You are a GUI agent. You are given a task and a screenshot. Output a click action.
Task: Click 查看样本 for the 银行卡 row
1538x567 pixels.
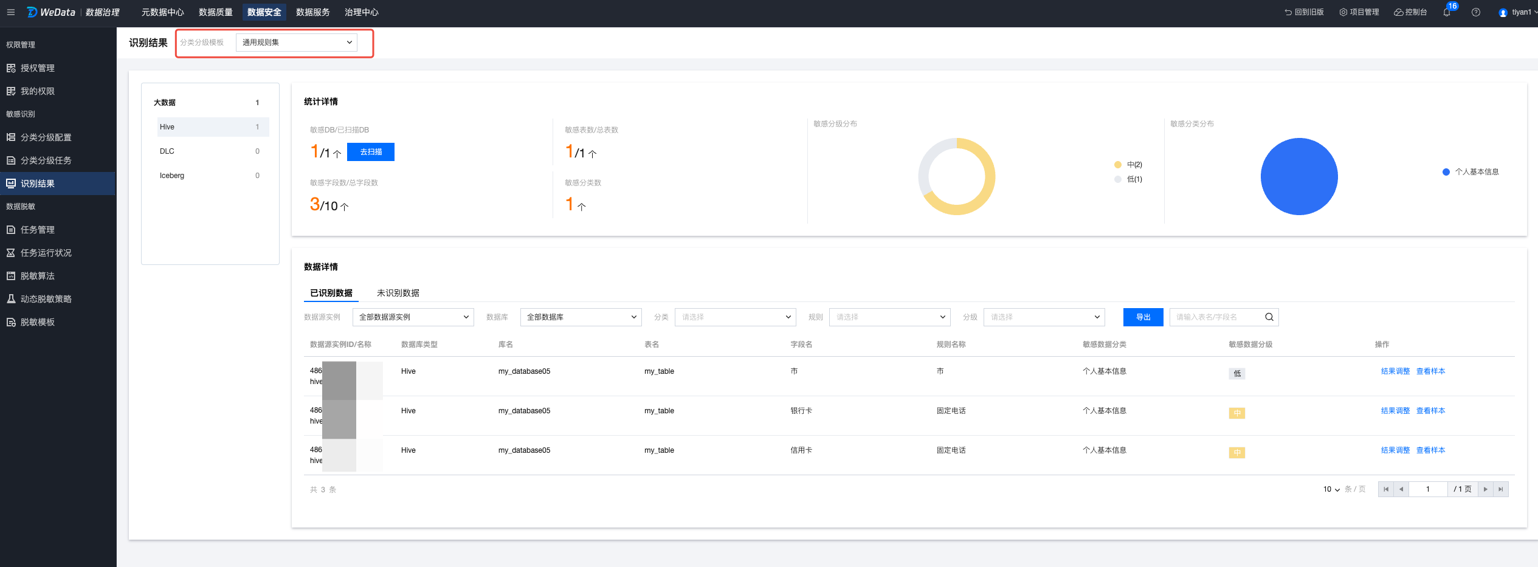click(x=1430, y=411)
